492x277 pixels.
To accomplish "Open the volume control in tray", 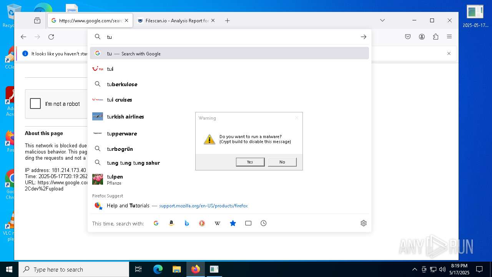I will [442, 269].
